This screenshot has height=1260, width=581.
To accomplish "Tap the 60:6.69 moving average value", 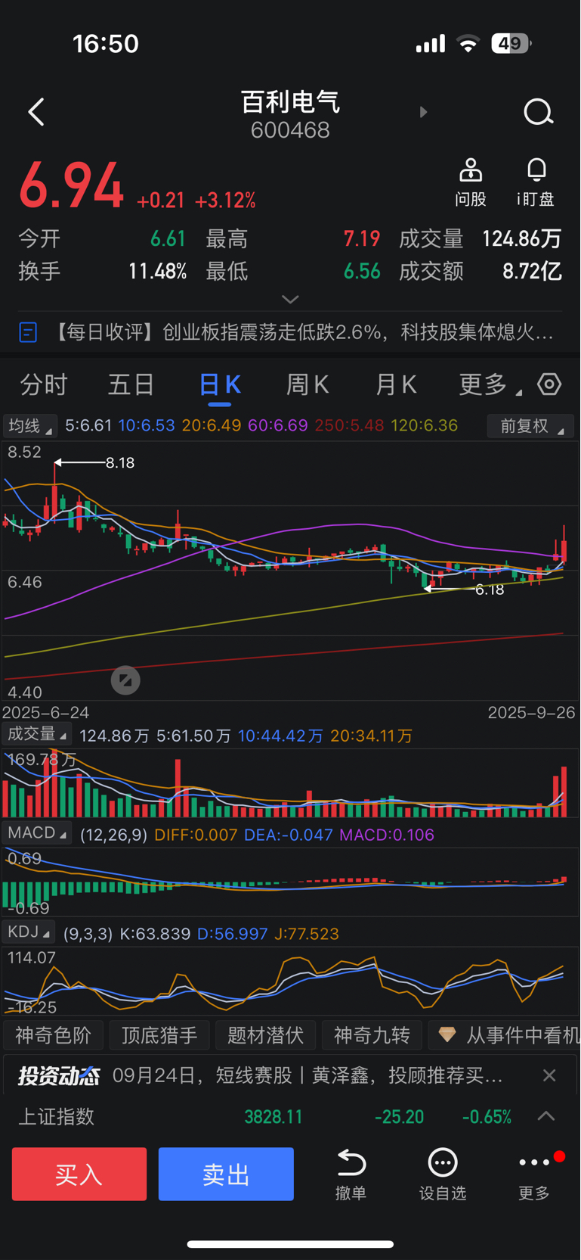I will pos(278,425).
